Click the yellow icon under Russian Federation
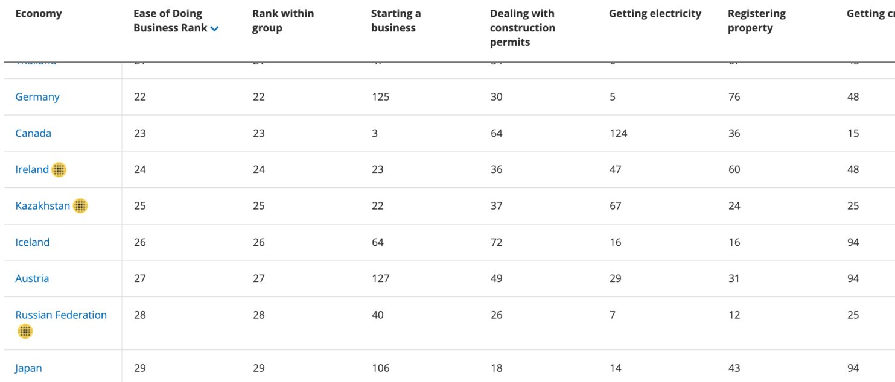The width and height of the screenshot is (895, 382). click(x=25, y=331)
